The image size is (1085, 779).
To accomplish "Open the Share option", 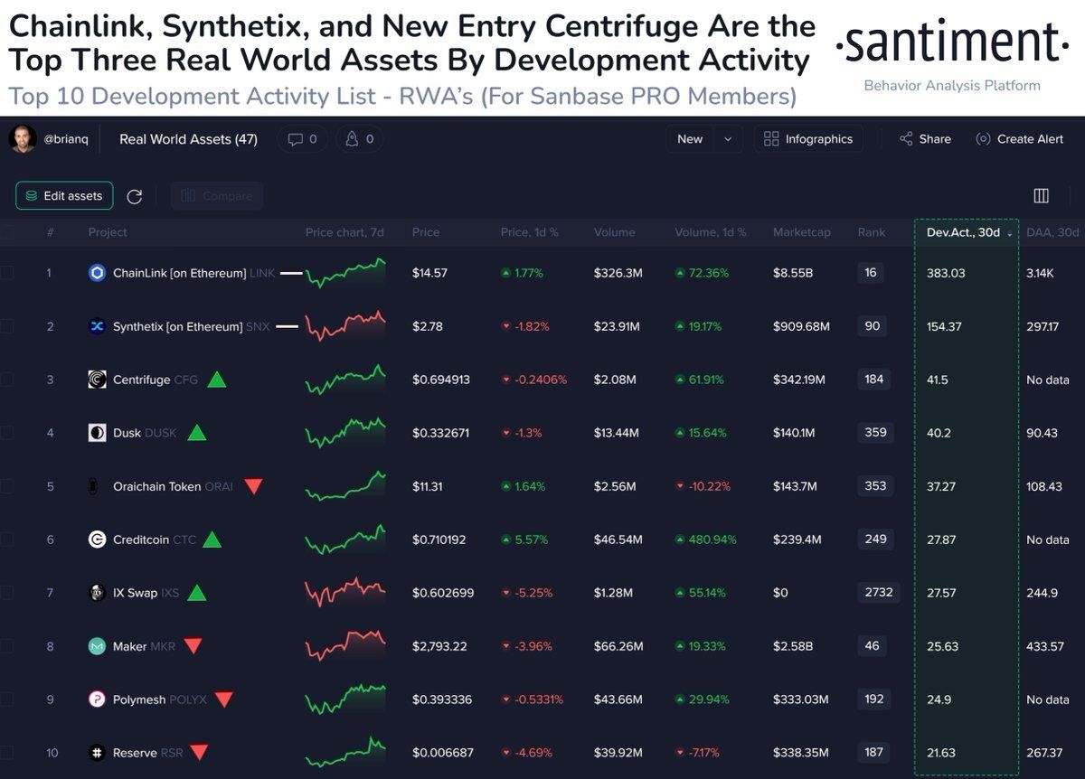I will [925, 139].
